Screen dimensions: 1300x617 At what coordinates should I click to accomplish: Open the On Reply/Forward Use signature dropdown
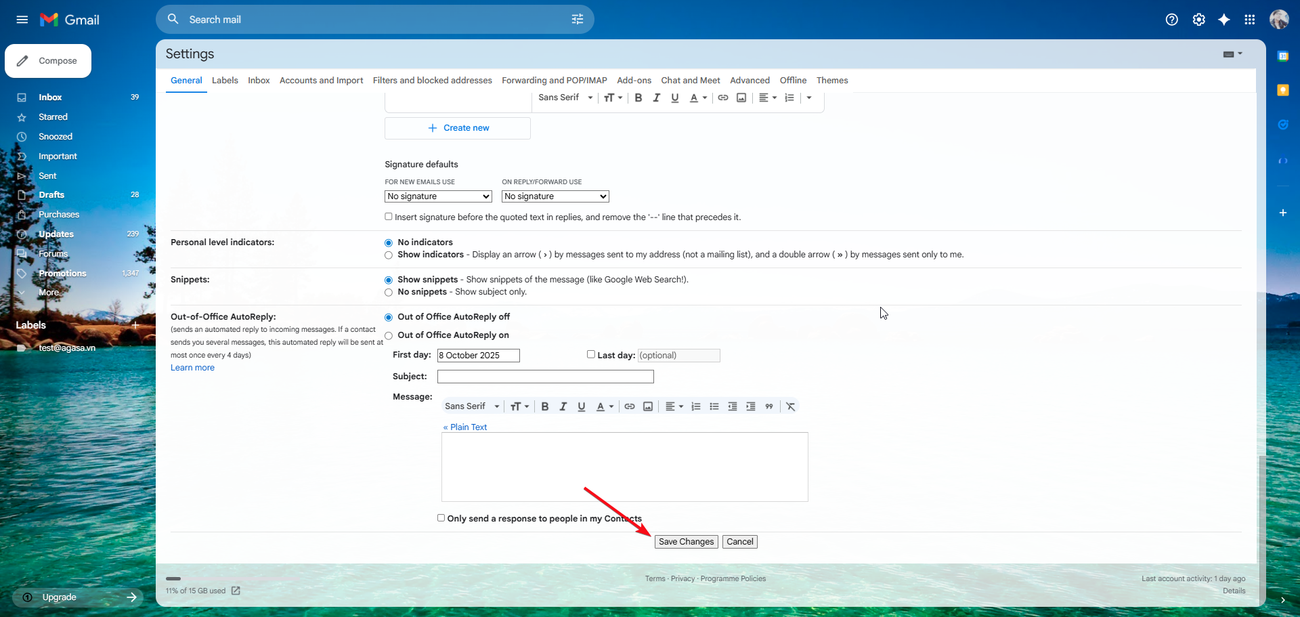(x=555, y=196)
